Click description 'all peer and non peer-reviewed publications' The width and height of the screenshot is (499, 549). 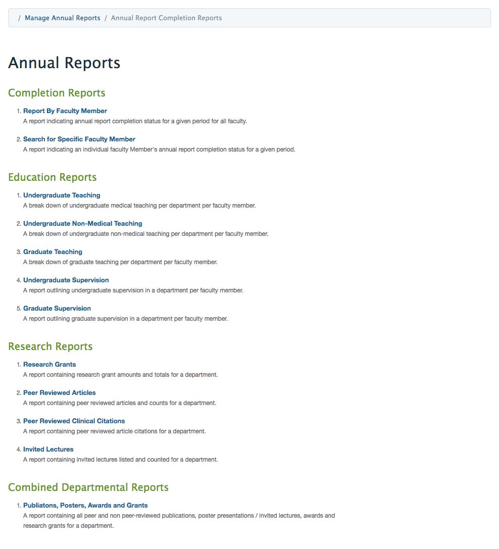[179, 521]
